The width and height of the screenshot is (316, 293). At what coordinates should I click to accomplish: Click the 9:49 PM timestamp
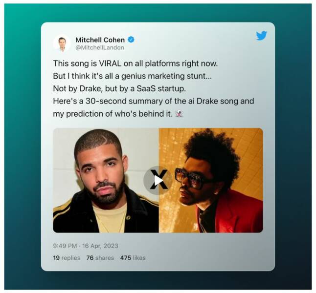(x=65, y=246)
